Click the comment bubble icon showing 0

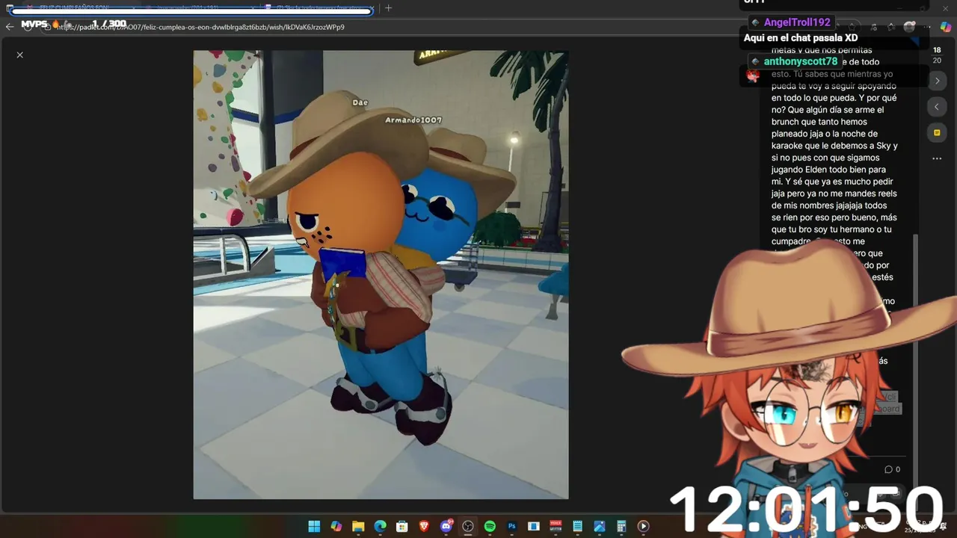[892, 469]
